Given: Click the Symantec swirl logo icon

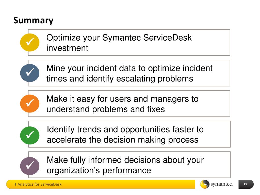Looking at the screenshot, I should pos(205,184).
